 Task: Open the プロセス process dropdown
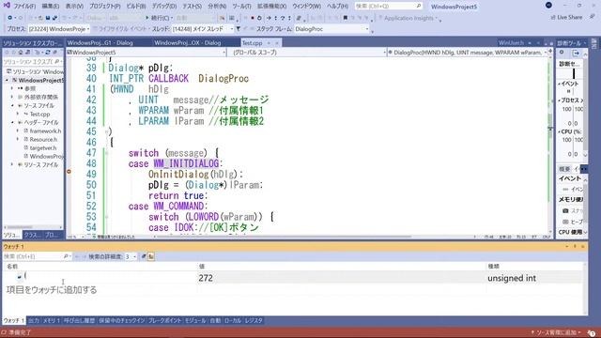click(x=58, y=29)
